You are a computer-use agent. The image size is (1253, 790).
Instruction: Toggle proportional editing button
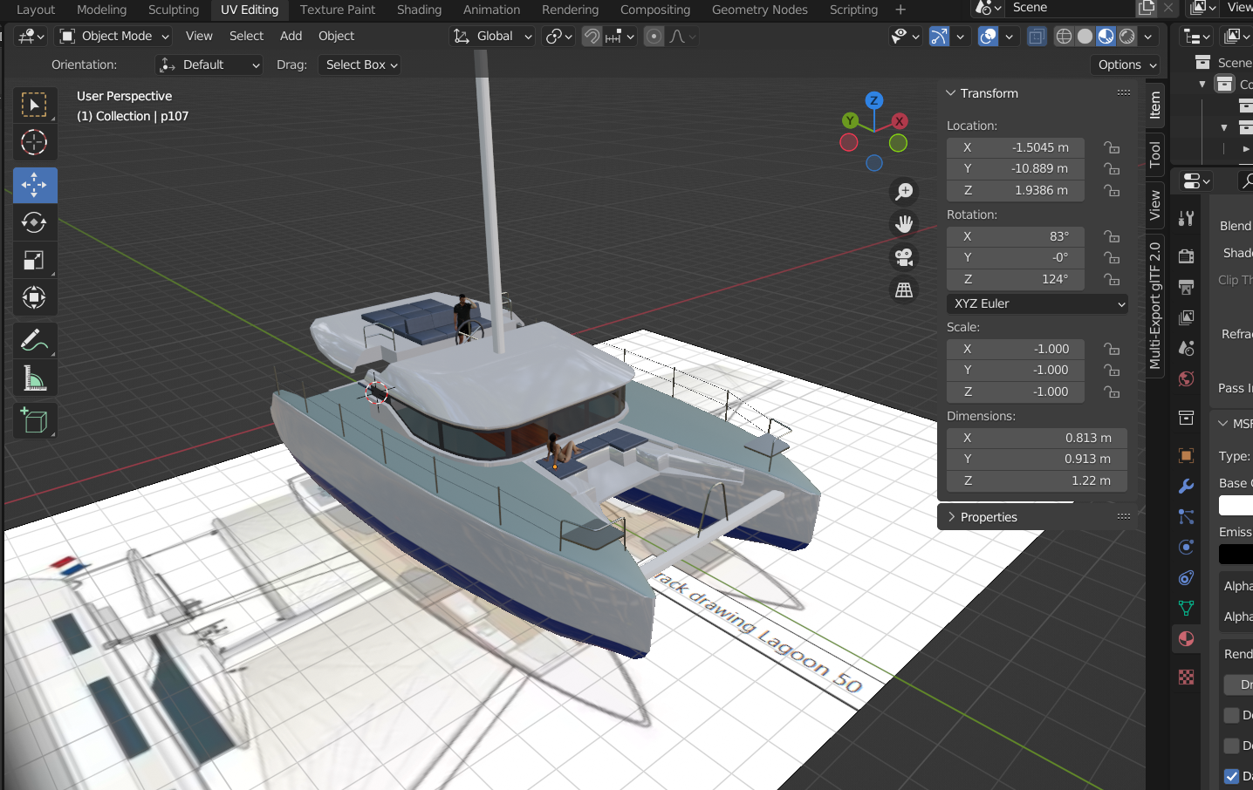coord(654,37)
